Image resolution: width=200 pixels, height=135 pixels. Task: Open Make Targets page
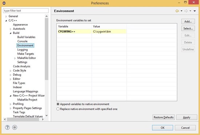tap(26, 54)
